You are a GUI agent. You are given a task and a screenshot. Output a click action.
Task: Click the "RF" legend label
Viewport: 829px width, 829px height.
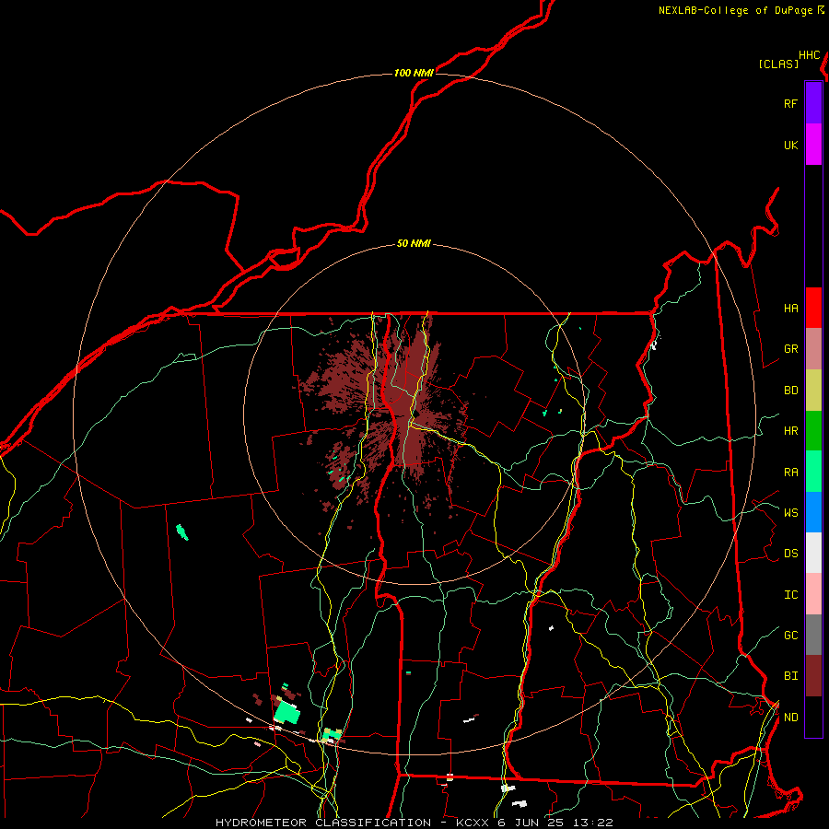pyautogui.click(x=790, y=103)
